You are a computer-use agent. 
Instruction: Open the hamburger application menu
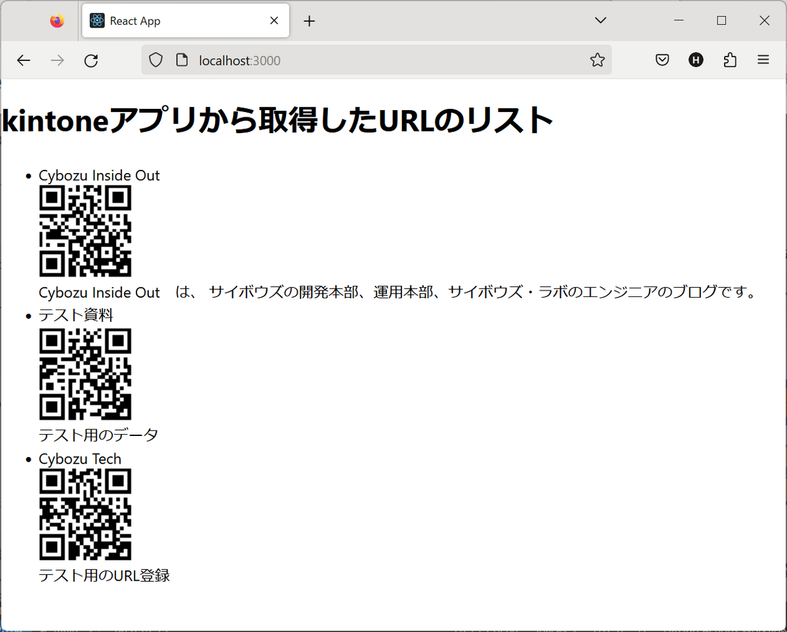(763, 60)
